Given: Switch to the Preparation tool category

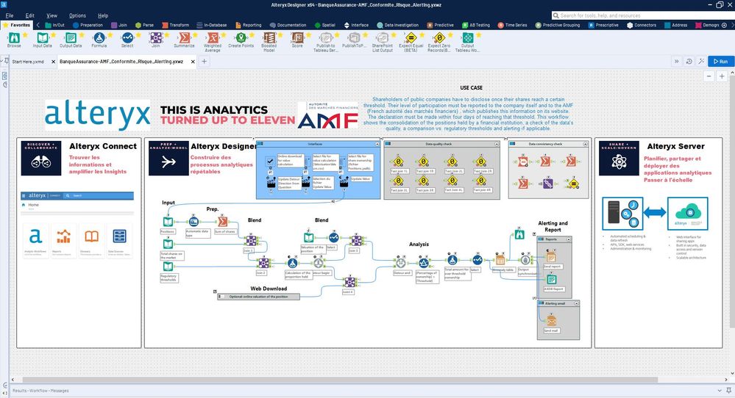Looking at the screenshot, I should [88, 25].
